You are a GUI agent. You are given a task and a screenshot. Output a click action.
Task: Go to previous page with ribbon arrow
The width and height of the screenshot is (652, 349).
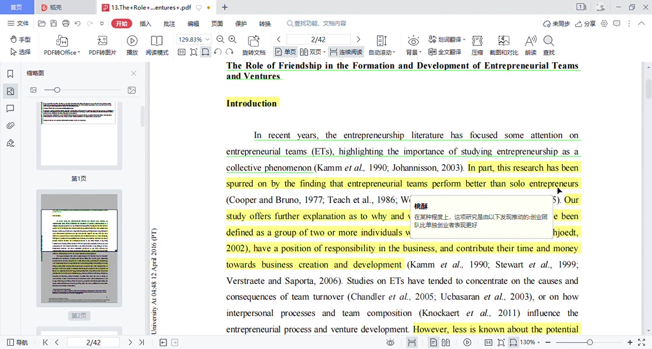coord(279,39)
